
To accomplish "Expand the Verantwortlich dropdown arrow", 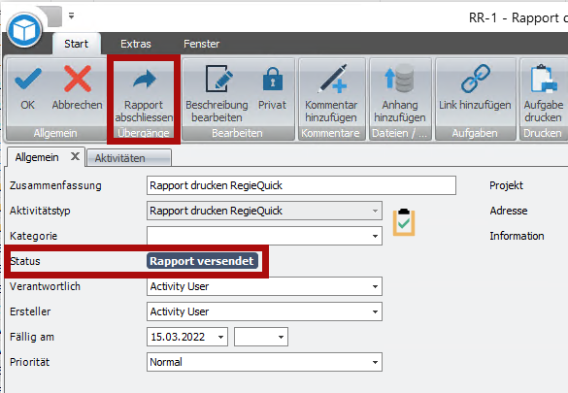I will (375, 286).
